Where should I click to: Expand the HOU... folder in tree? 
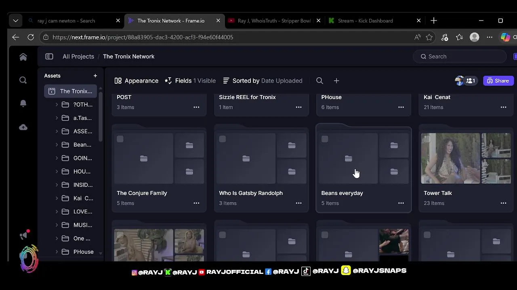(x=57, y=172)
